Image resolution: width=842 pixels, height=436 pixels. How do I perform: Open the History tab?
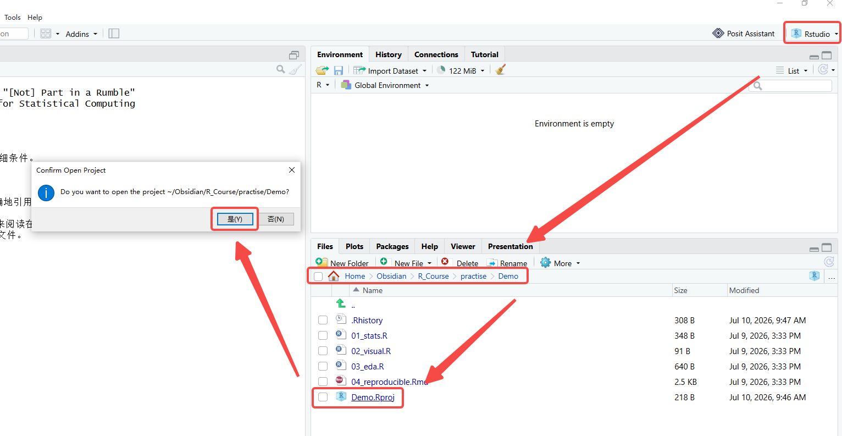[389, 54]
